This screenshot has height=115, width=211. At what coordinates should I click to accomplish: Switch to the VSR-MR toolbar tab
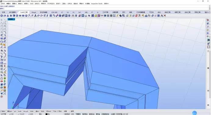coord(54,12)
